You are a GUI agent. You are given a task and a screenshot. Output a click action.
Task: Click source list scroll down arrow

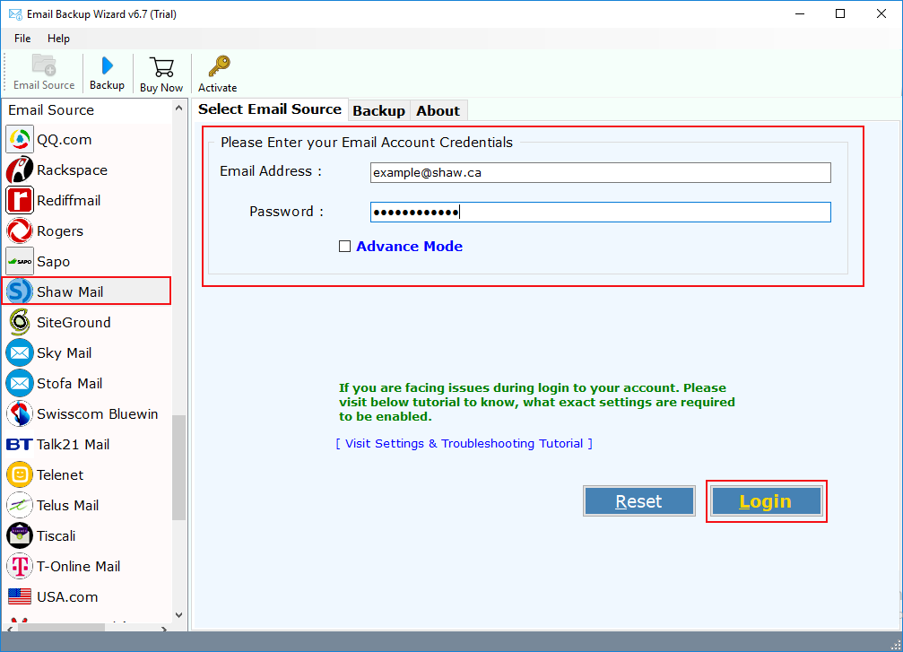[178, 615]
